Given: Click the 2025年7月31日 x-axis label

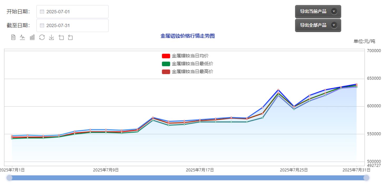Looking at the screenshot, I should (x=356, y=170).
